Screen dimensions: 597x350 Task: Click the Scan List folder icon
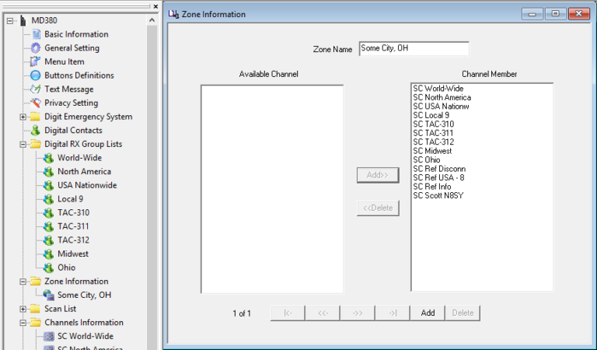[x=36, y=309]
